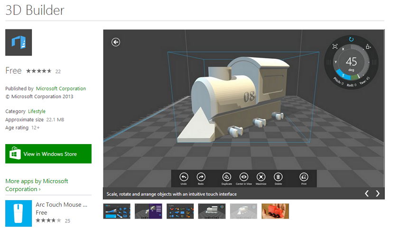Select the red printed train thumbnail
The image size is (401, 229).
(275, 211)
